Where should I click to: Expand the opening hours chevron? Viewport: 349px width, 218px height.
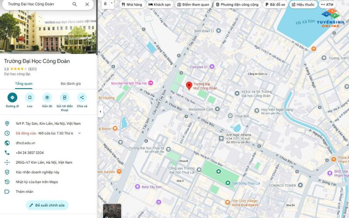(x=79, y=133)
